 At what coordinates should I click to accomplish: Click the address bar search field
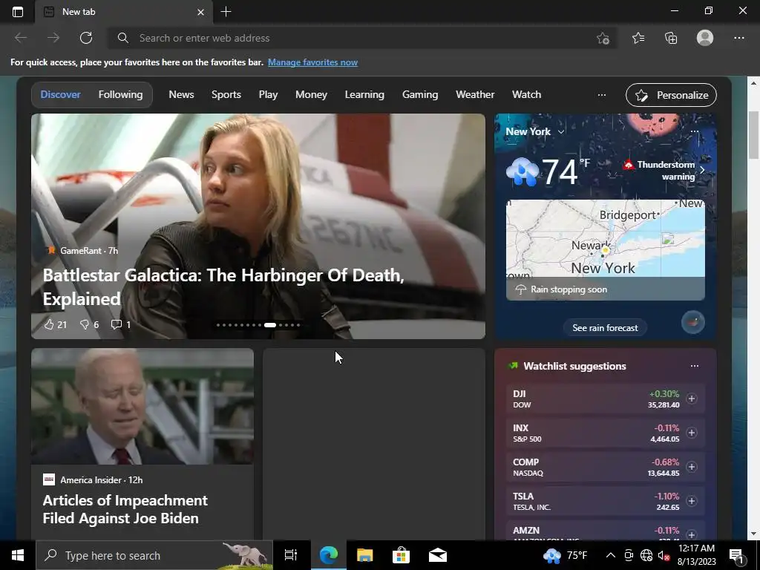[362, 38]
